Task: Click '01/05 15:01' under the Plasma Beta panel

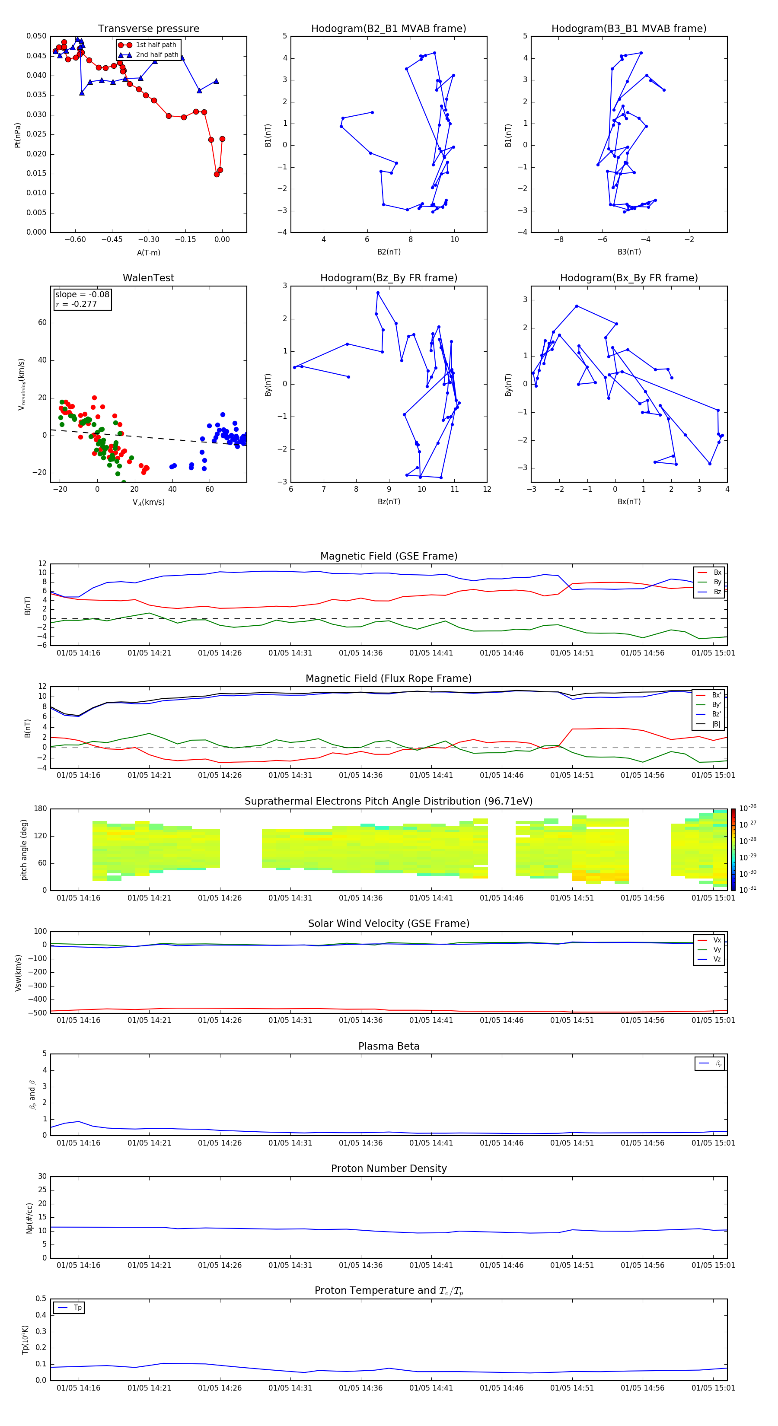Action: click(x=713, y=1143)
